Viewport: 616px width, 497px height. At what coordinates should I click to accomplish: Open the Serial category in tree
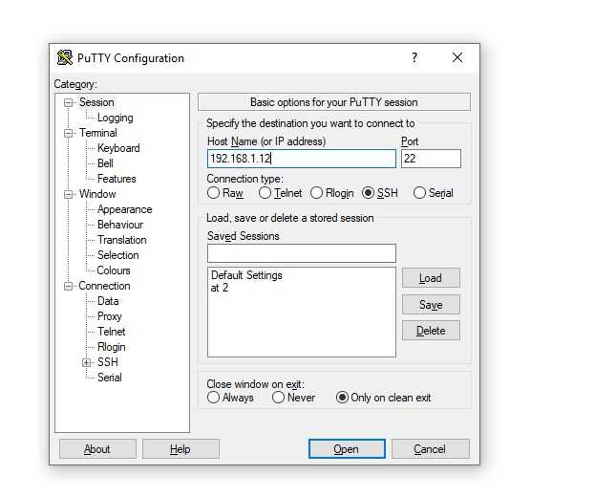tap(110, 378)
